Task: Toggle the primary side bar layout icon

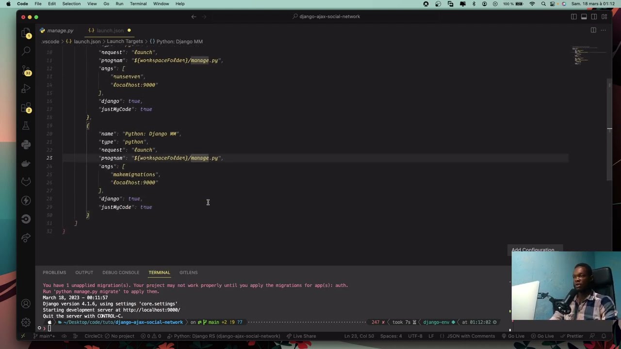Action: click(x=574, y=16)
